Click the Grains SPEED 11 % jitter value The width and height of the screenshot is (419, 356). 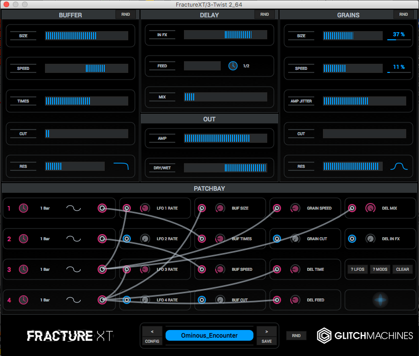[x=399, y=67]
